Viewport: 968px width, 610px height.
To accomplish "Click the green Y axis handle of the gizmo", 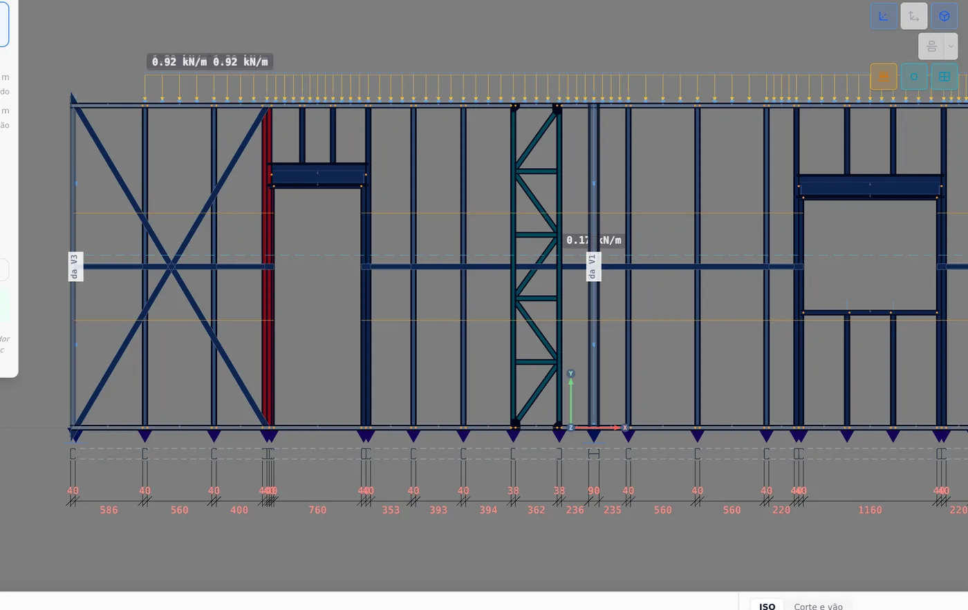I will tap(571, 374).
